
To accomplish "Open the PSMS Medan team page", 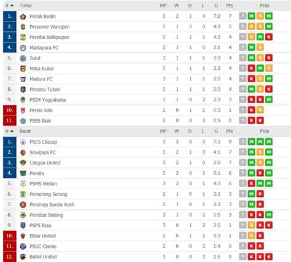I will pos(44,183).
